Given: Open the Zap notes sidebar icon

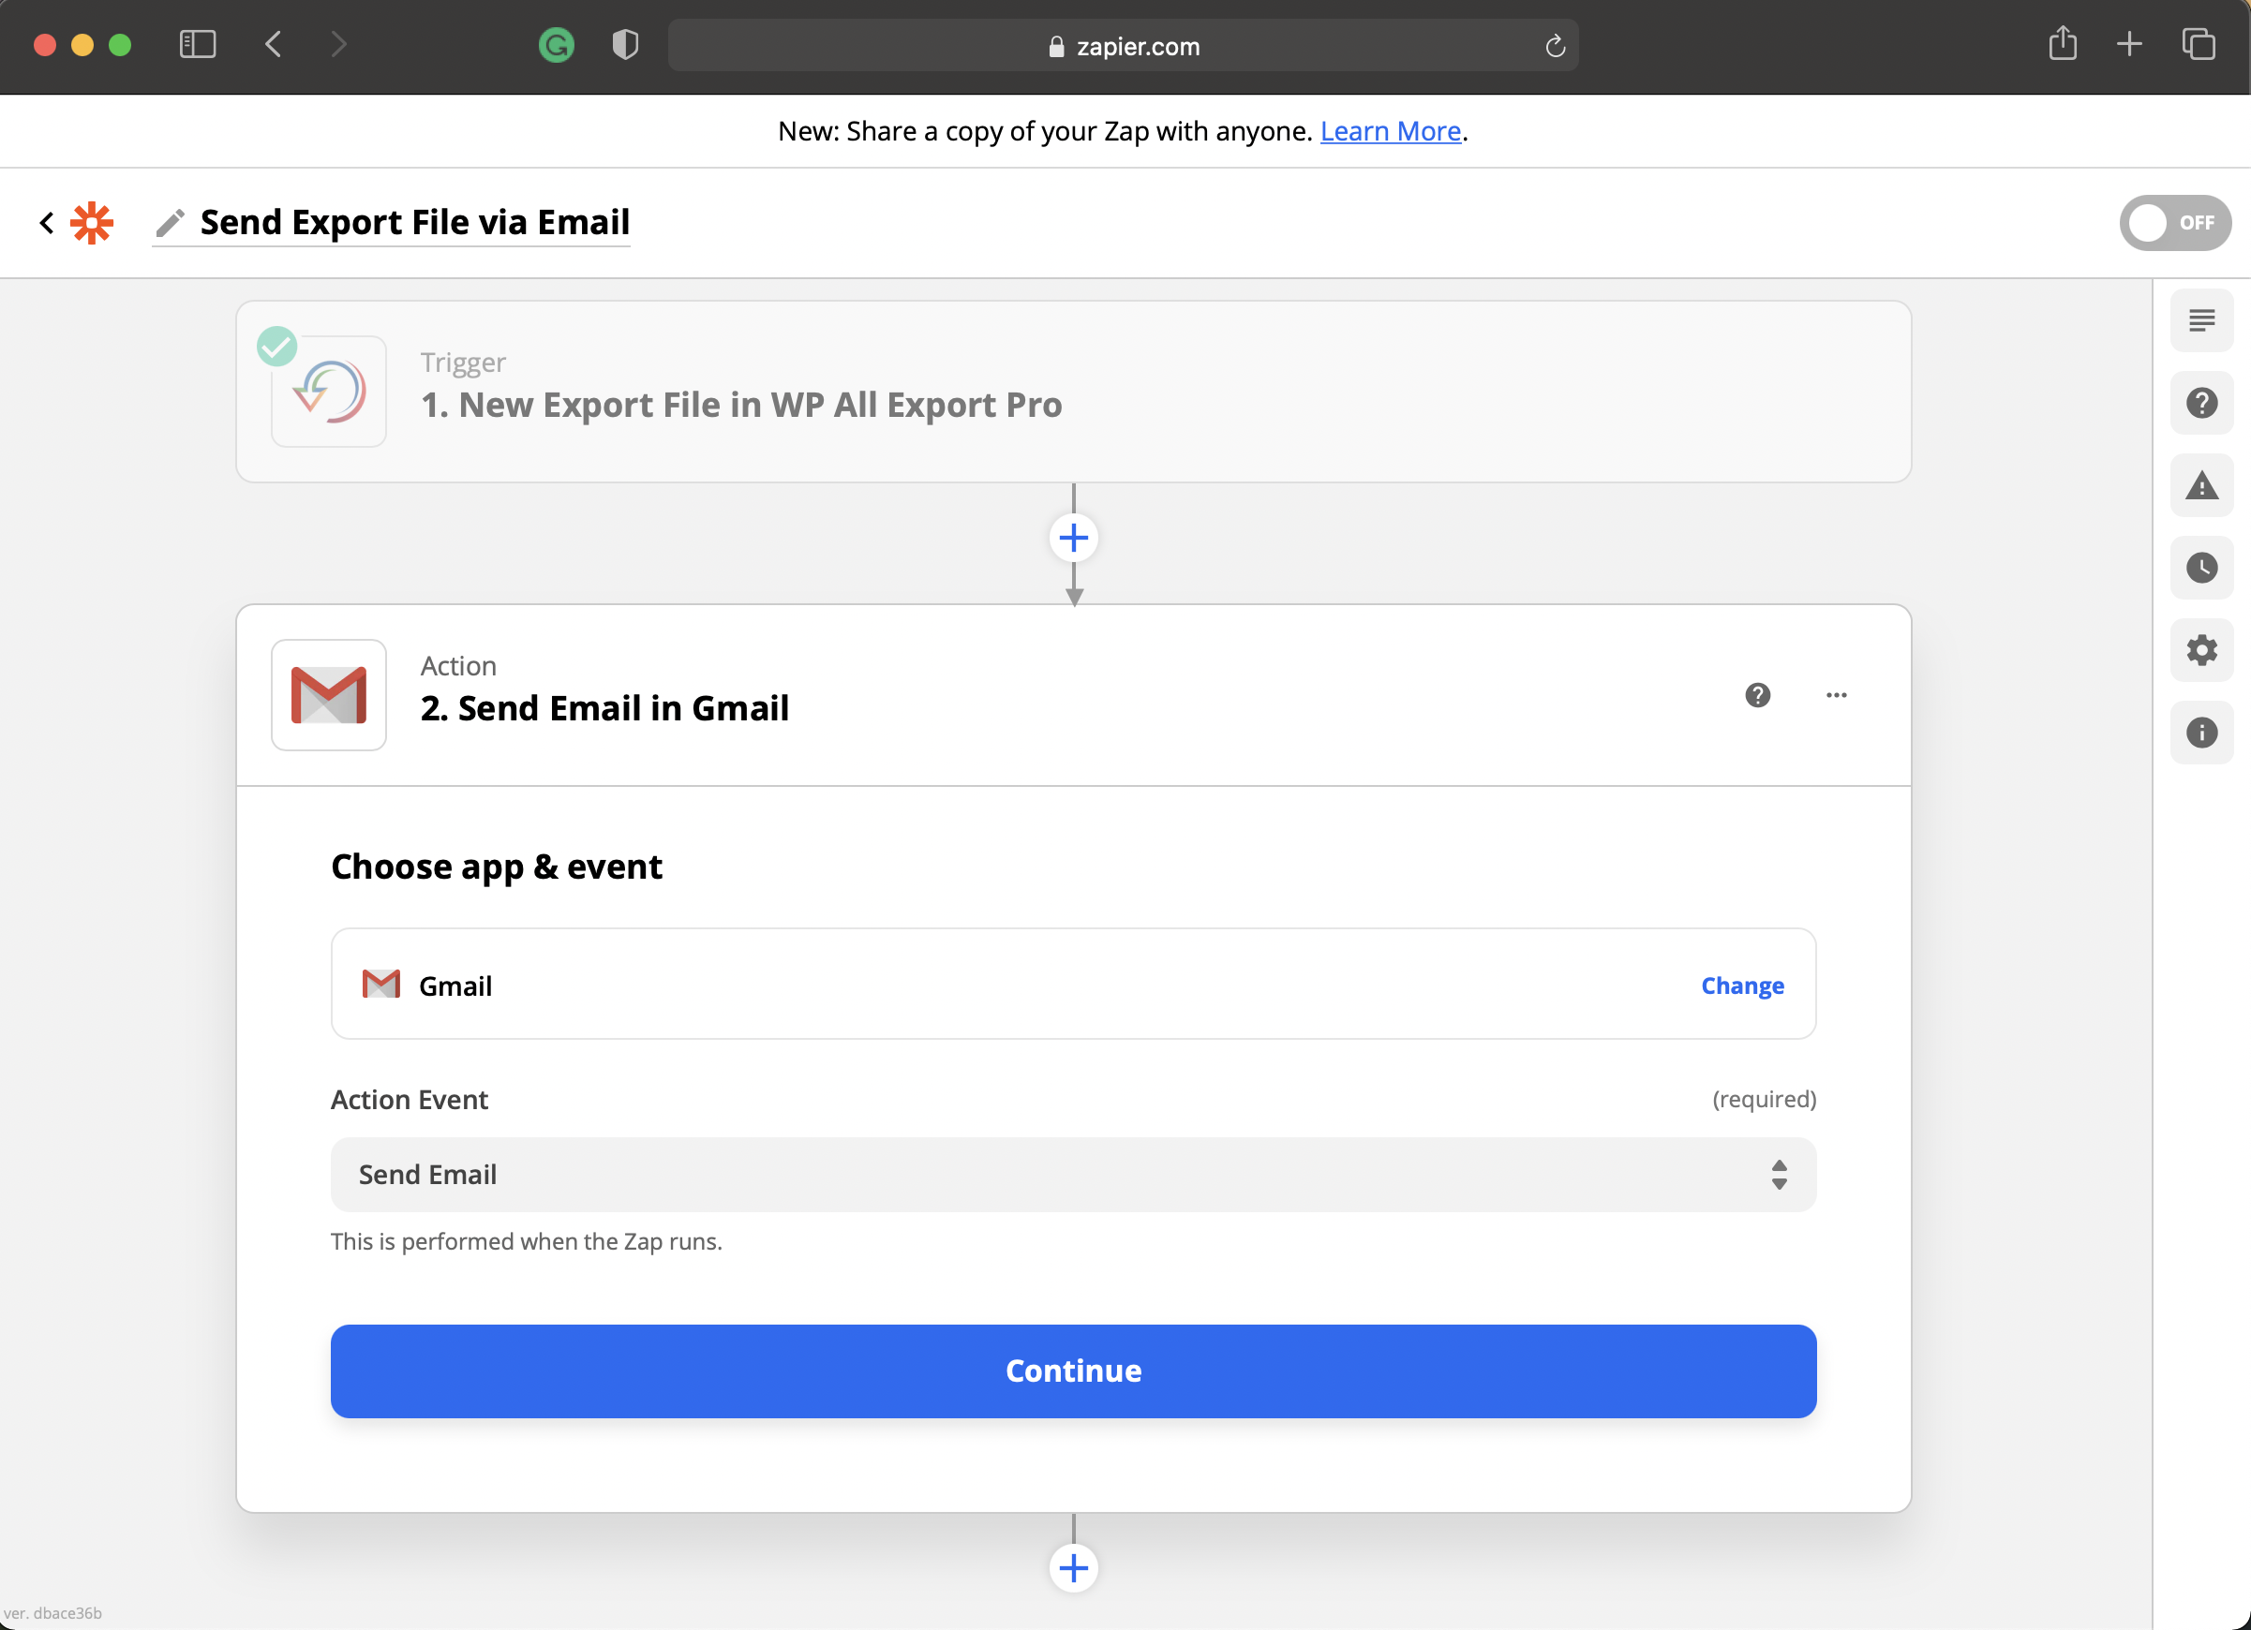Looking at the screenshot, I should pos(2200,320).
